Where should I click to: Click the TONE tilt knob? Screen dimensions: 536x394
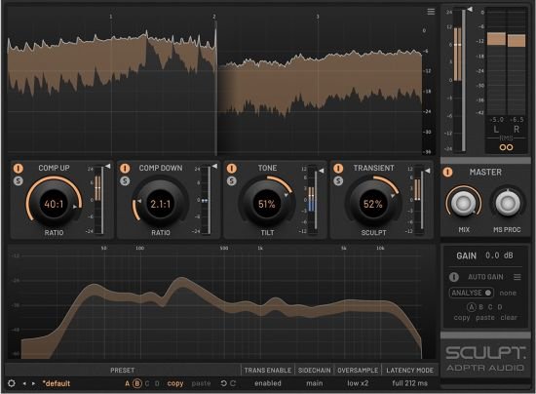[x=267, y=204]
